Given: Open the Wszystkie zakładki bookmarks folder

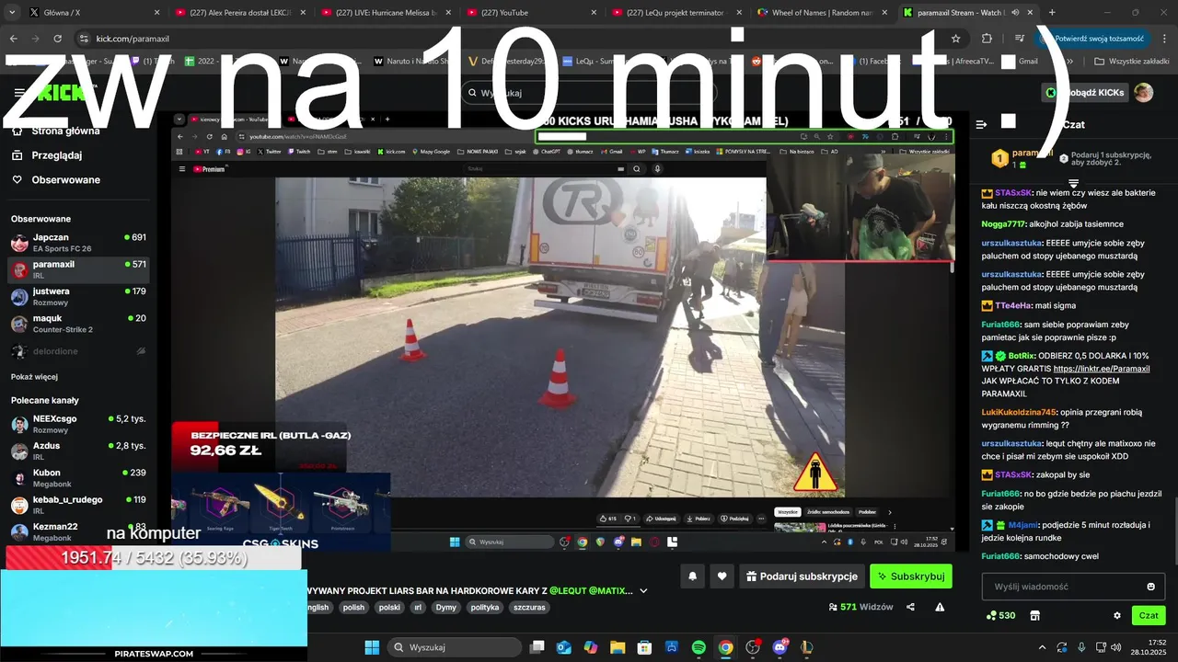Looking at the screenshot, I should (1131, 61).
